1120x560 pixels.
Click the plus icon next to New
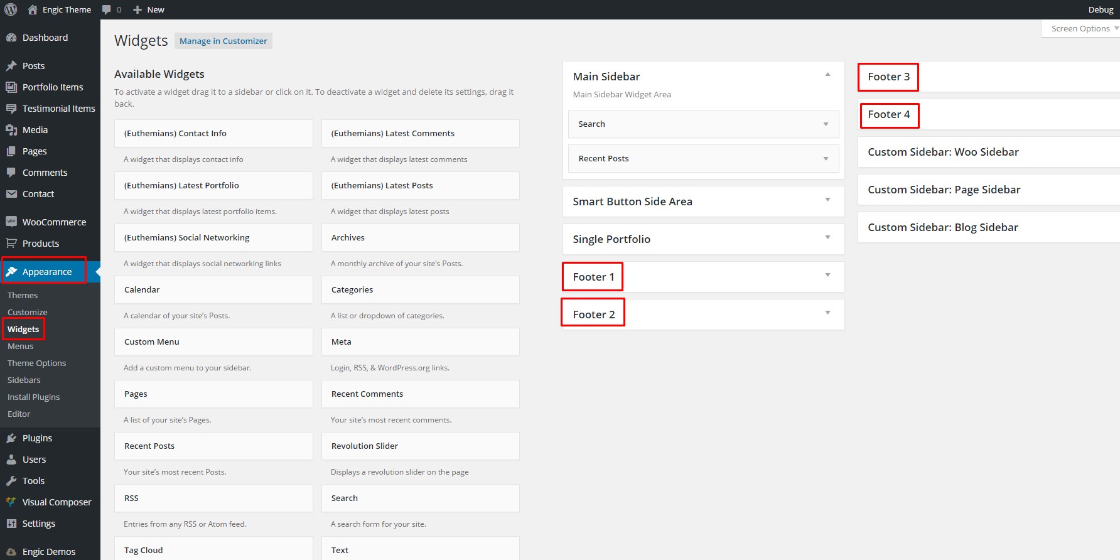137,10
